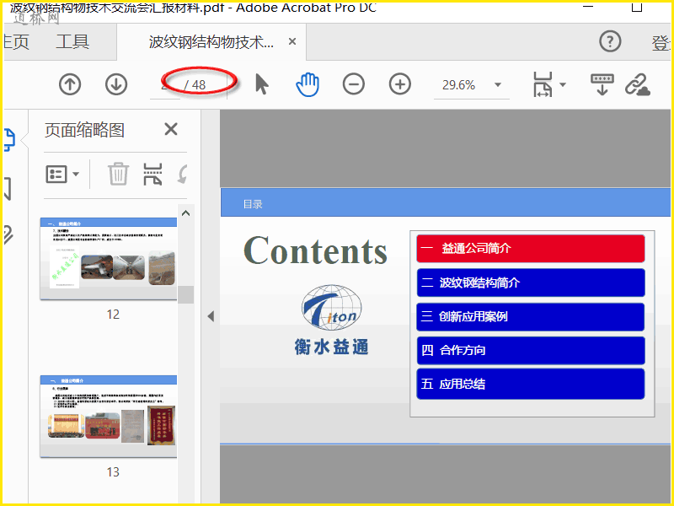Go to previous page with up arrow
Image resolution: width=674 pixels, height=506 pixels.
70,84
